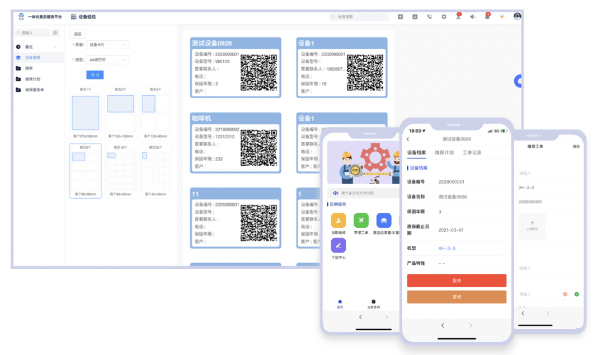602x355 pixels.
Task: Tap the purple 下载中心 icon
Action: [338, 245]
